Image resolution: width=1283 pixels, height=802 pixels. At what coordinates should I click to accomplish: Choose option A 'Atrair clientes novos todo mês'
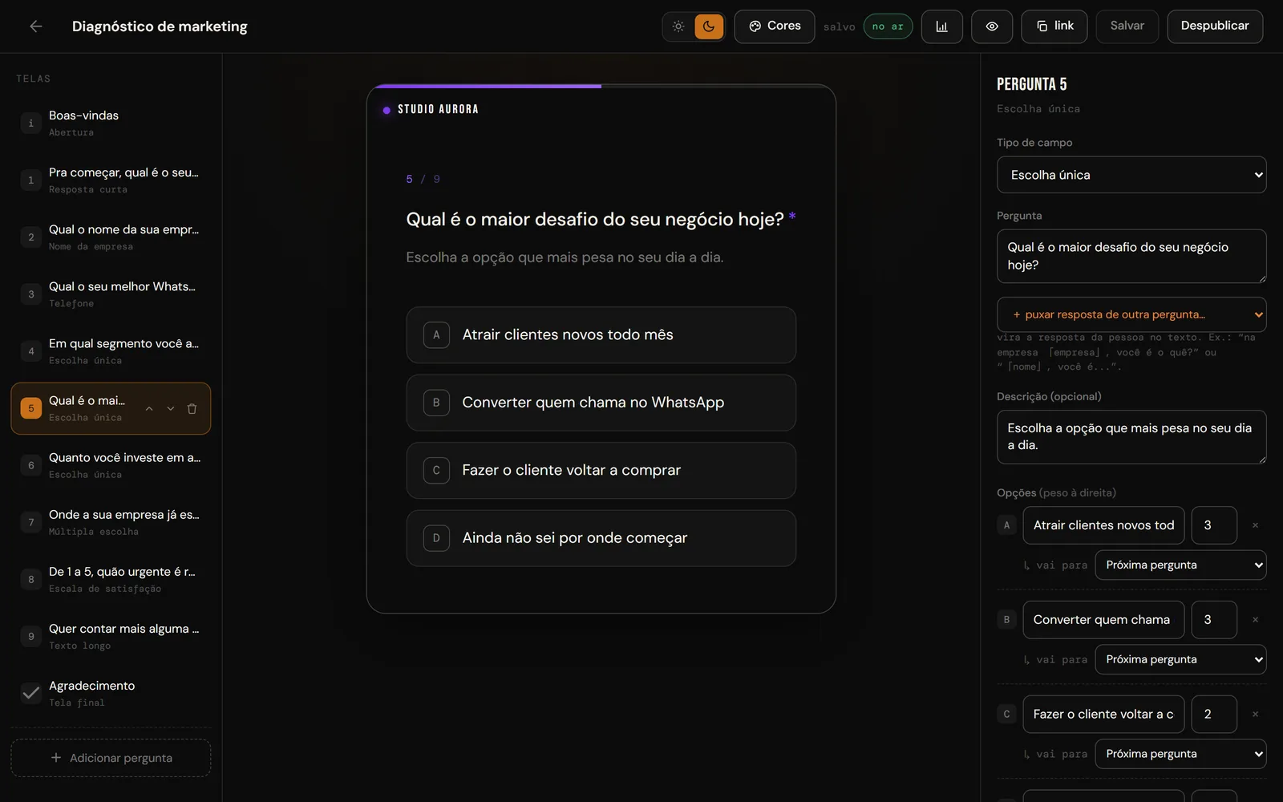pos(601,335)
